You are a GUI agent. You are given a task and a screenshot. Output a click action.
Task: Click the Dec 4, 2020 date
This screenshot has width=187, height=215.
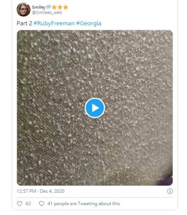(52, 191)
